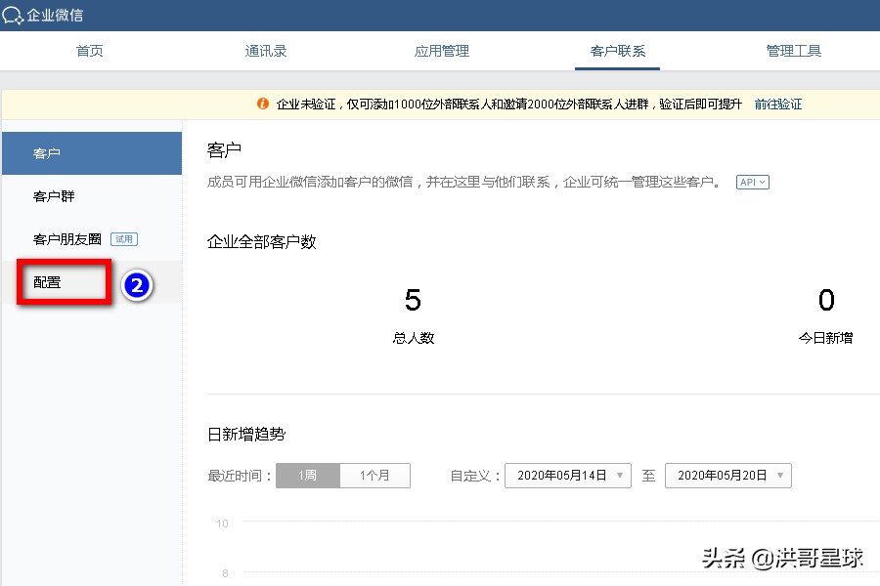Viewport: 880px width, 586px height.
Task: Open the start date picker showing 2020年05月14日
Action: point(567,476)
